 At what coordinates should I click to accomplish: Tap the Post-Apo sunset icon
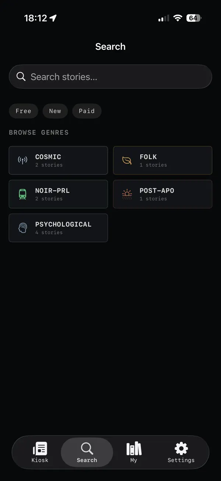(x=127, y=194)
